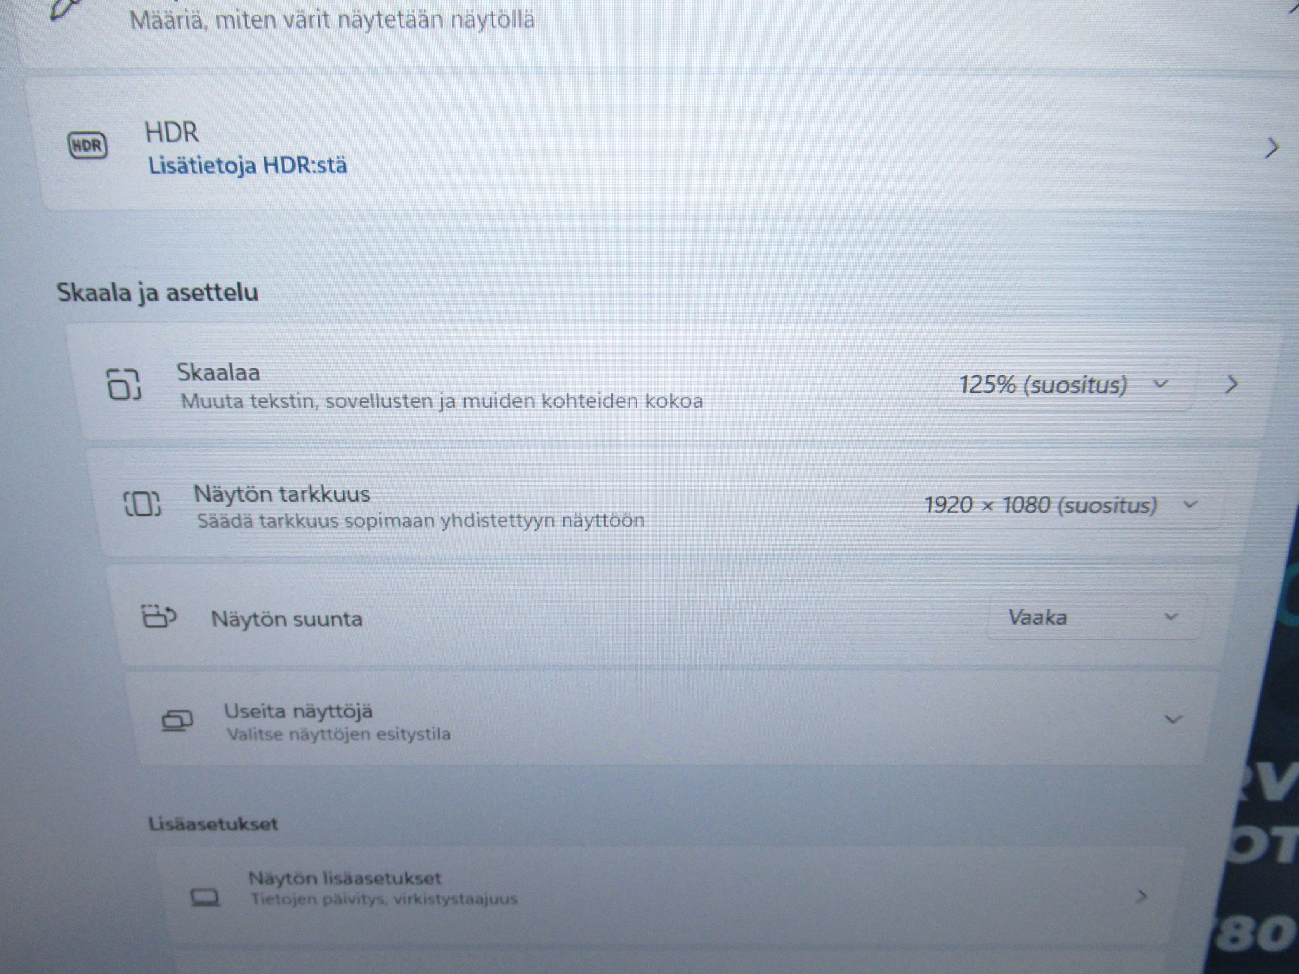Viewport: 1299px width, 974px height.
Task: Expand the Useita näyttöjä section
Action: (x=1173, y=720)
